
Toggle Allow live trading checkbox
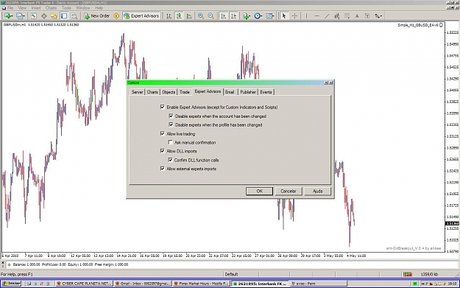pyautogui.click(x=162, y=133)
